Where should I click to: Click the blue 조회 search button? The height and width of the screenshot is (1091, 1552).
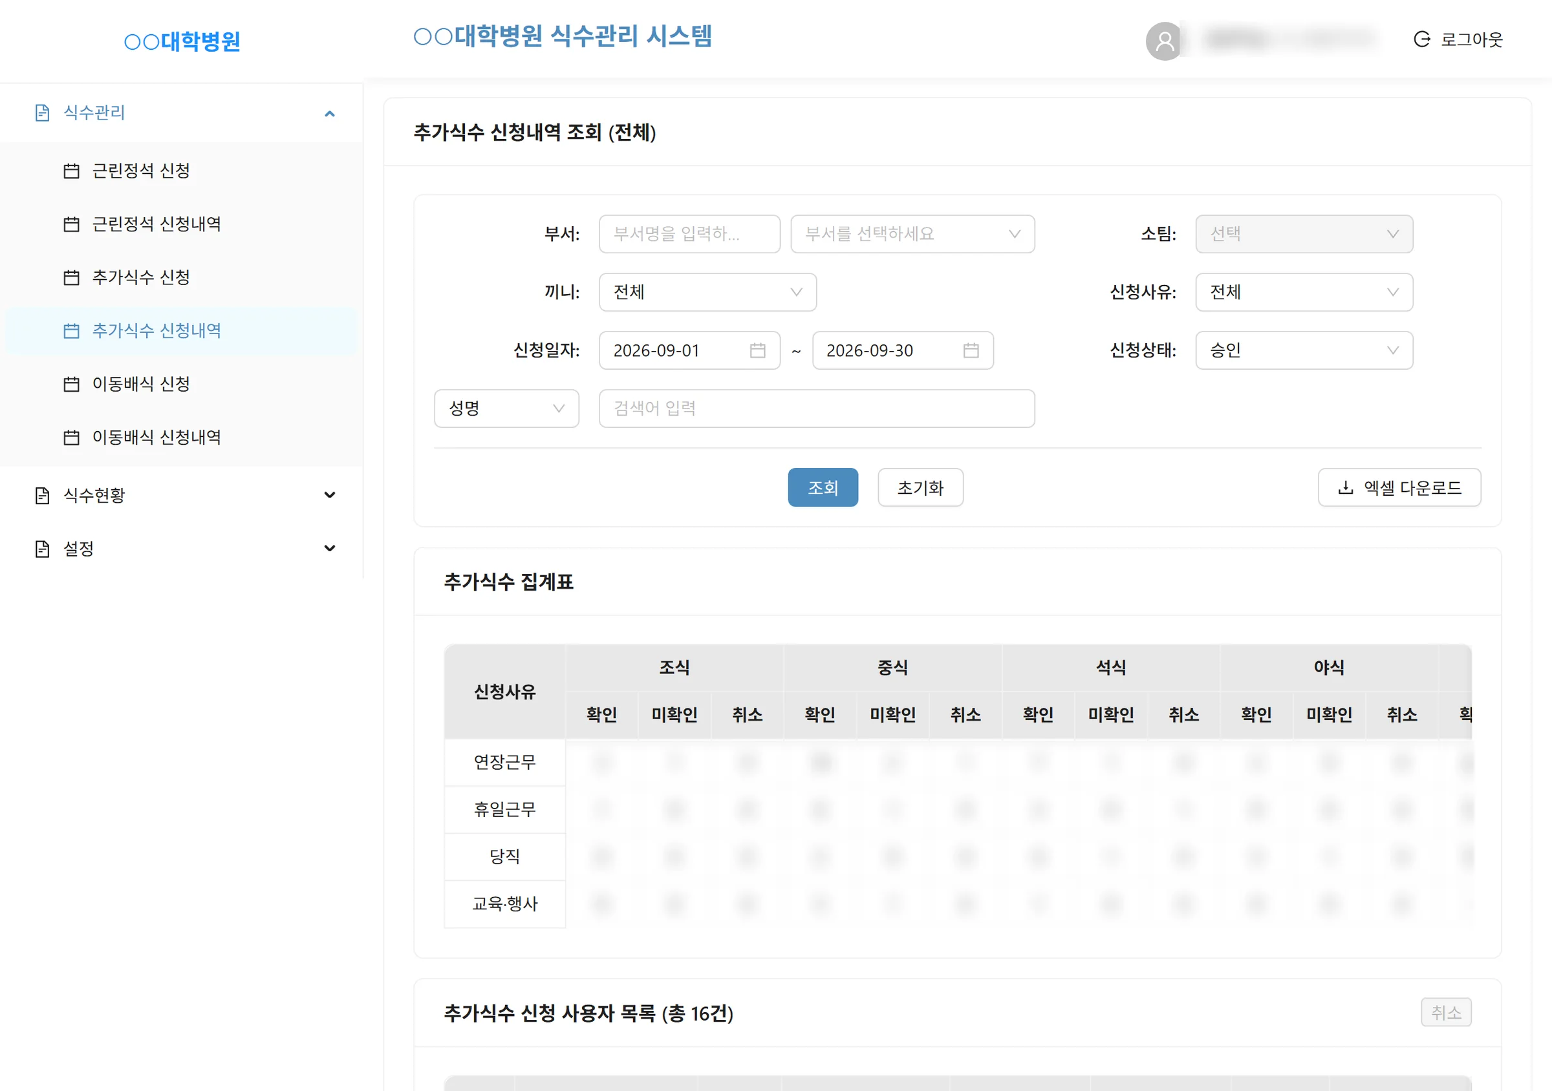[823, 488]
